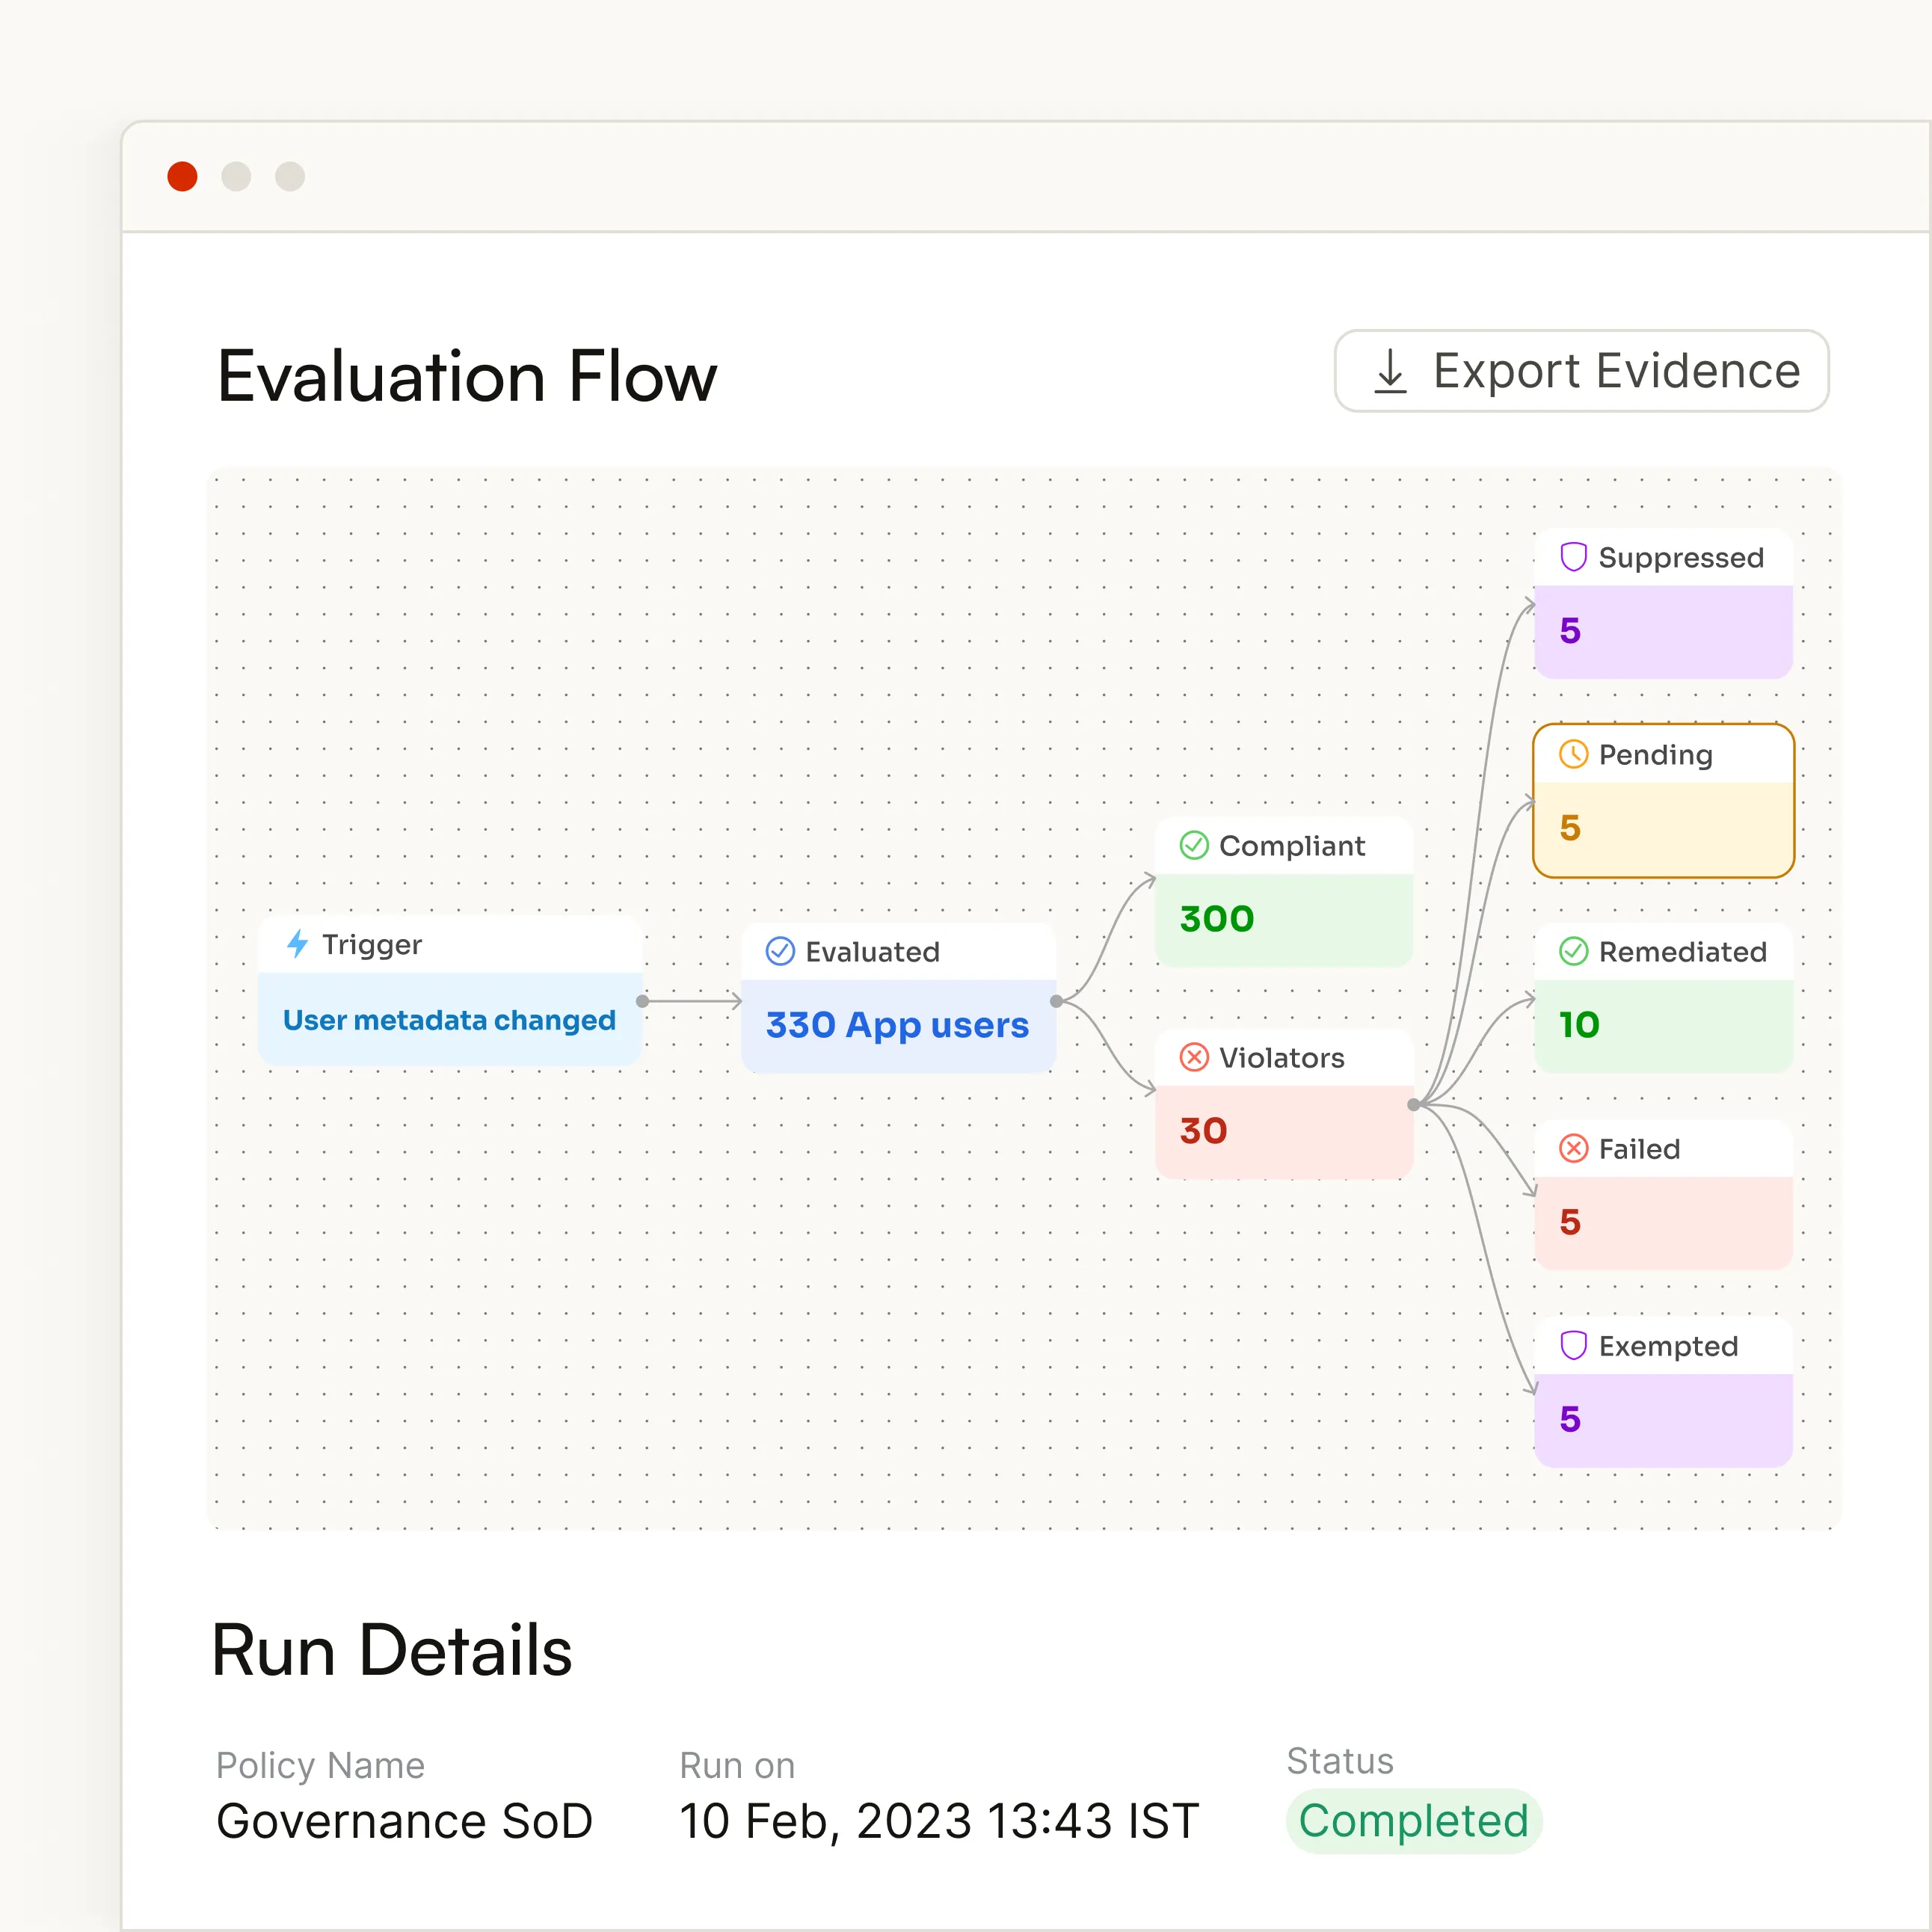Open the connector point after 330 App users
Screen dimensions: 1932x1932
pyautogui.click(x=1057, y=1001)
